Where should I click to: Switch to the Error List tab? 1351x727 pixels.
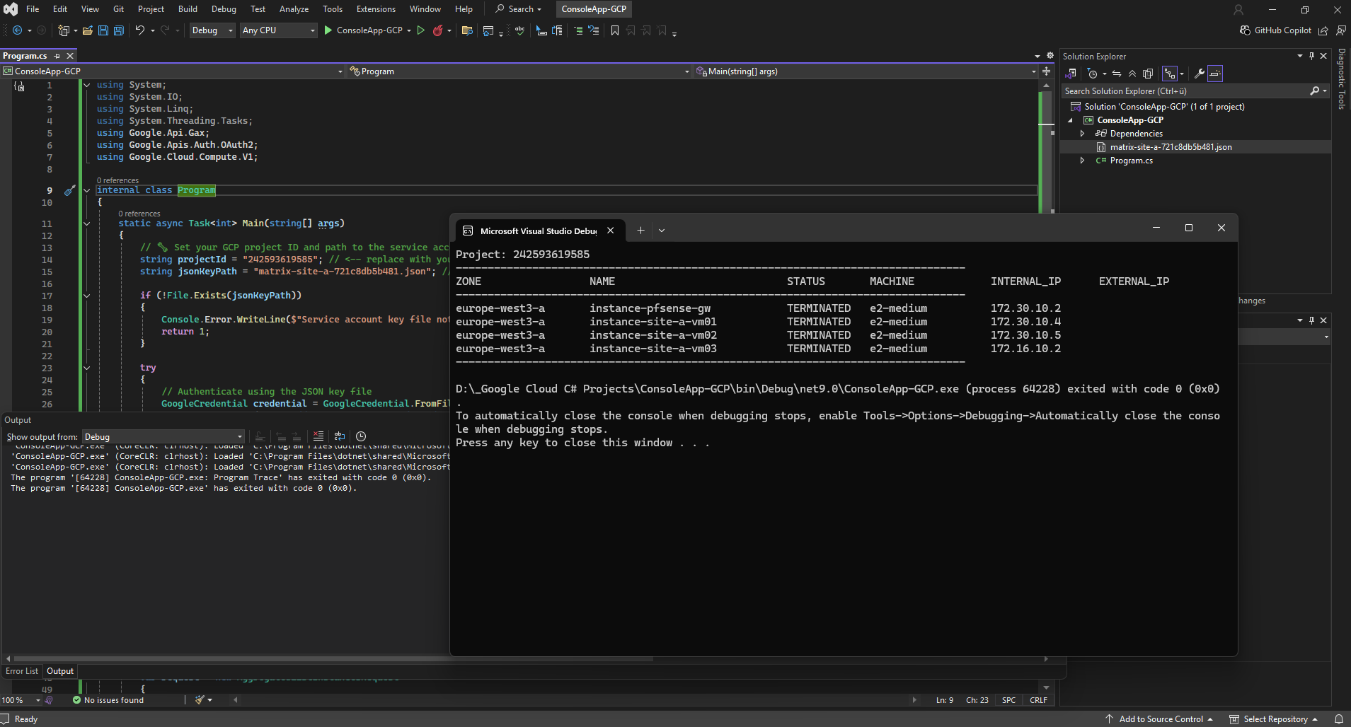pyautogui.click(x=22, y=671)
